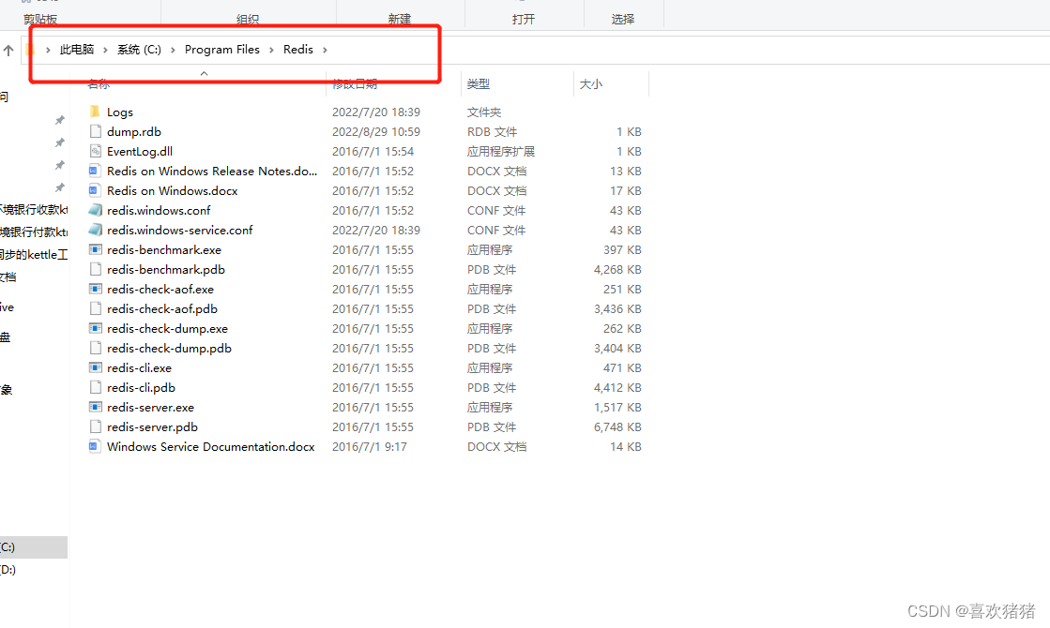Screen dimensions: 1050x628
Task: Click the 选择 ribbon group label
Action: pyautogui.click(x=623, y=19)
